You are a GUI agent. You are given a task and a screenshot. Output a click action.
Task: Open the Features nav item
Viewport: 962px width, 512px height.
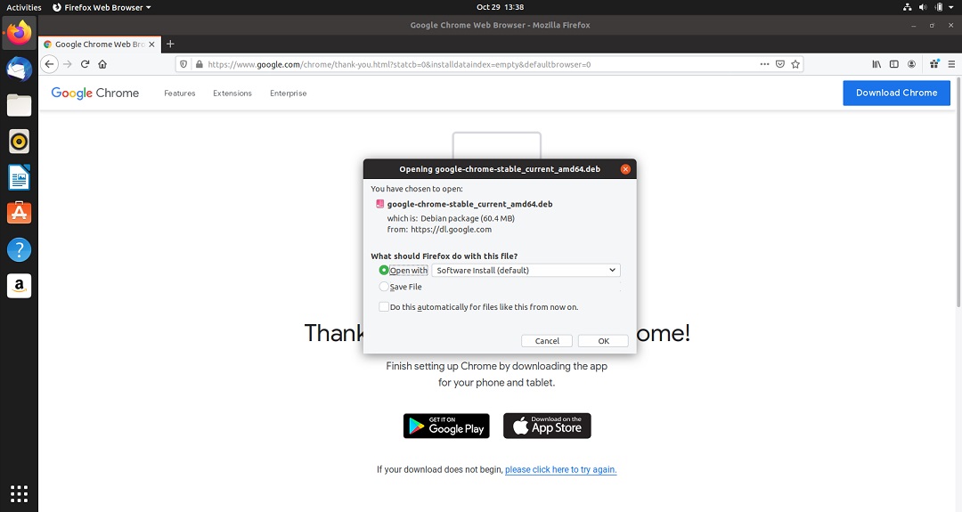[180, 93]
